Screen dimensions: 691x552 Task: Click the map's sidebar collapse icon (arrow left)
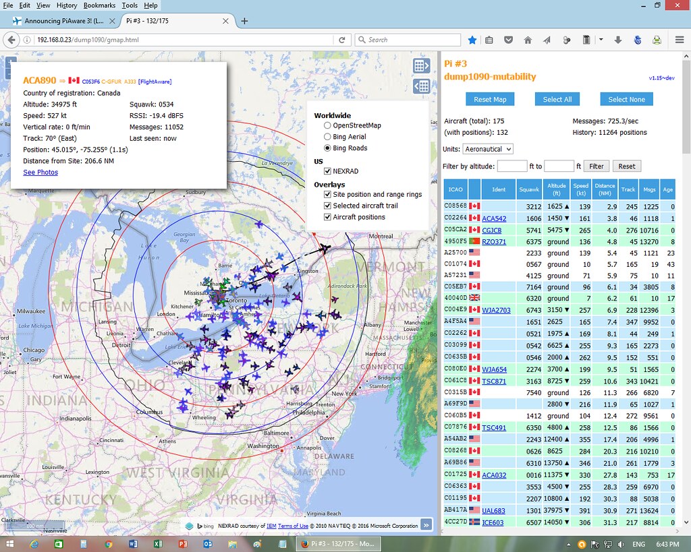click(x=421, y=86)
